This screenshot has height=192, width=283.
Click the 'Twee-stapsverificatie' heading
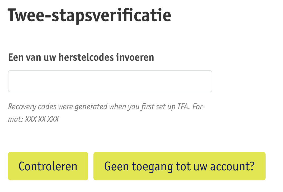pyautogui.click(x=89, y=15)
